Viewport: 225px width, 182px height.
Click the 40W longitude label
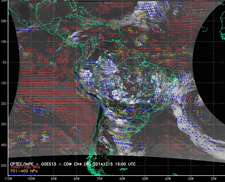coord(168,179)
